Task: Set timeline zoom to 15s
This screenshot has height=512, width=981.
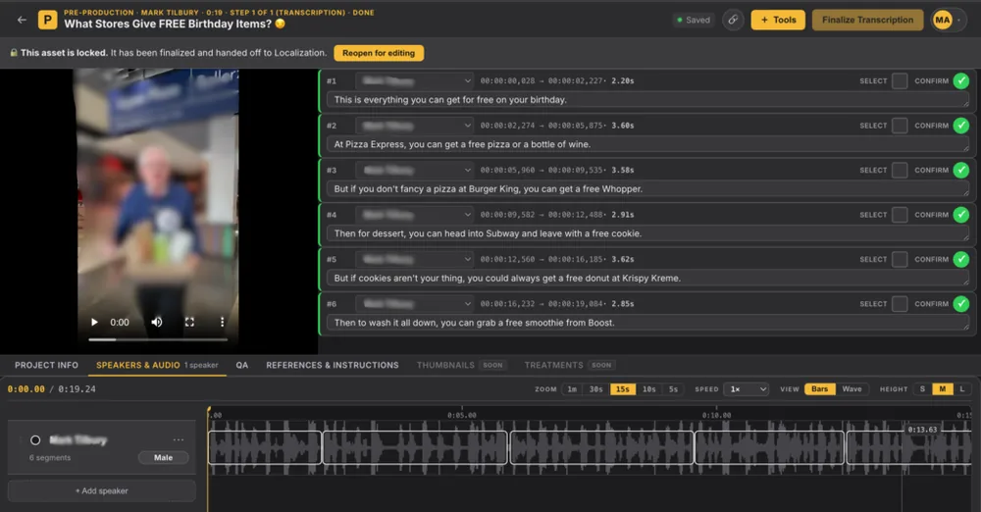Action: 623,389
